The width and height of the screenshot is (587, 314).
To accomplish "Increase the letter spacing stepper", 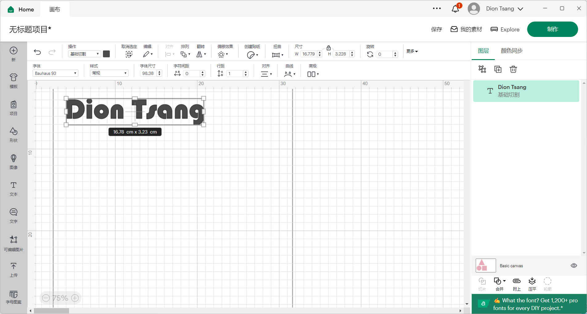I will coord(203,72).
